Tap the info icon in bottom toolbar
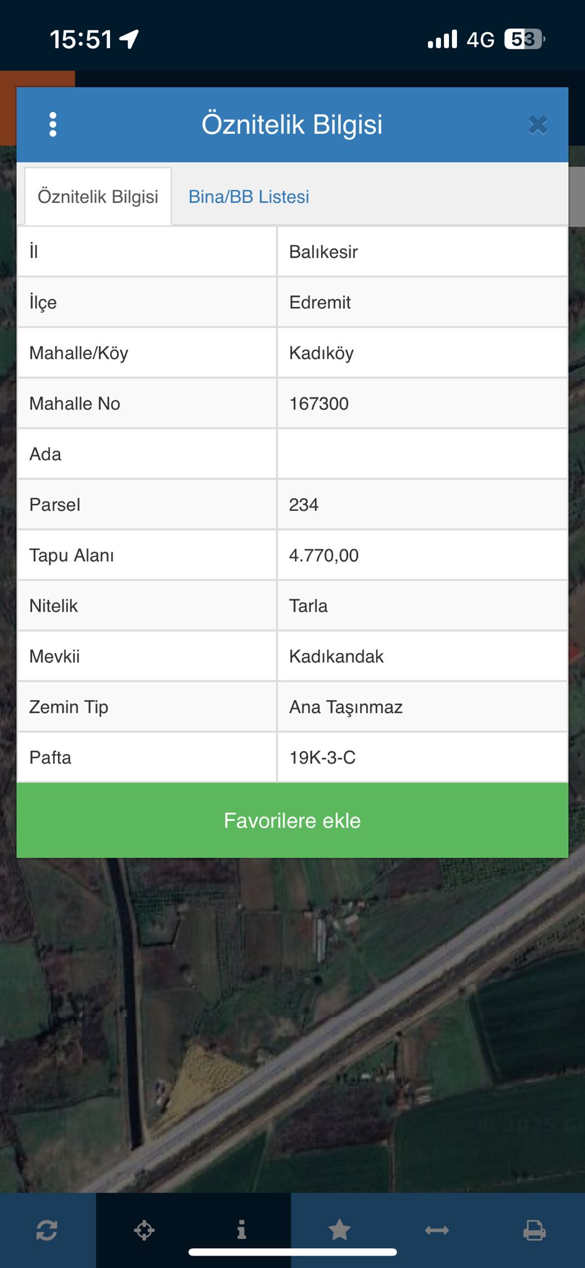Viewport: 585px width, 1268px height. click(242, 1230)
